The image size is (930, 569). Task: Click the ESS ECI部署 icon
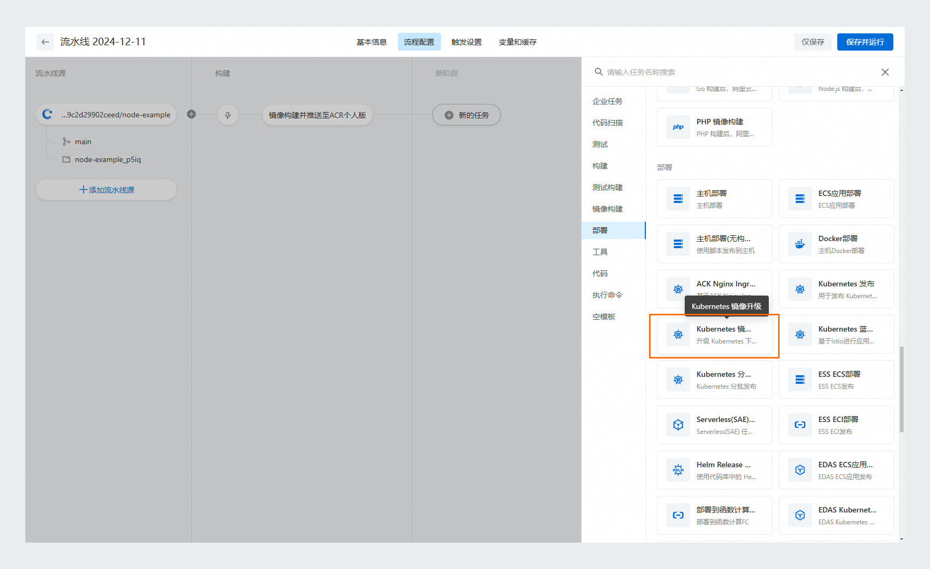pyautogui.click(x=800, y=425)
